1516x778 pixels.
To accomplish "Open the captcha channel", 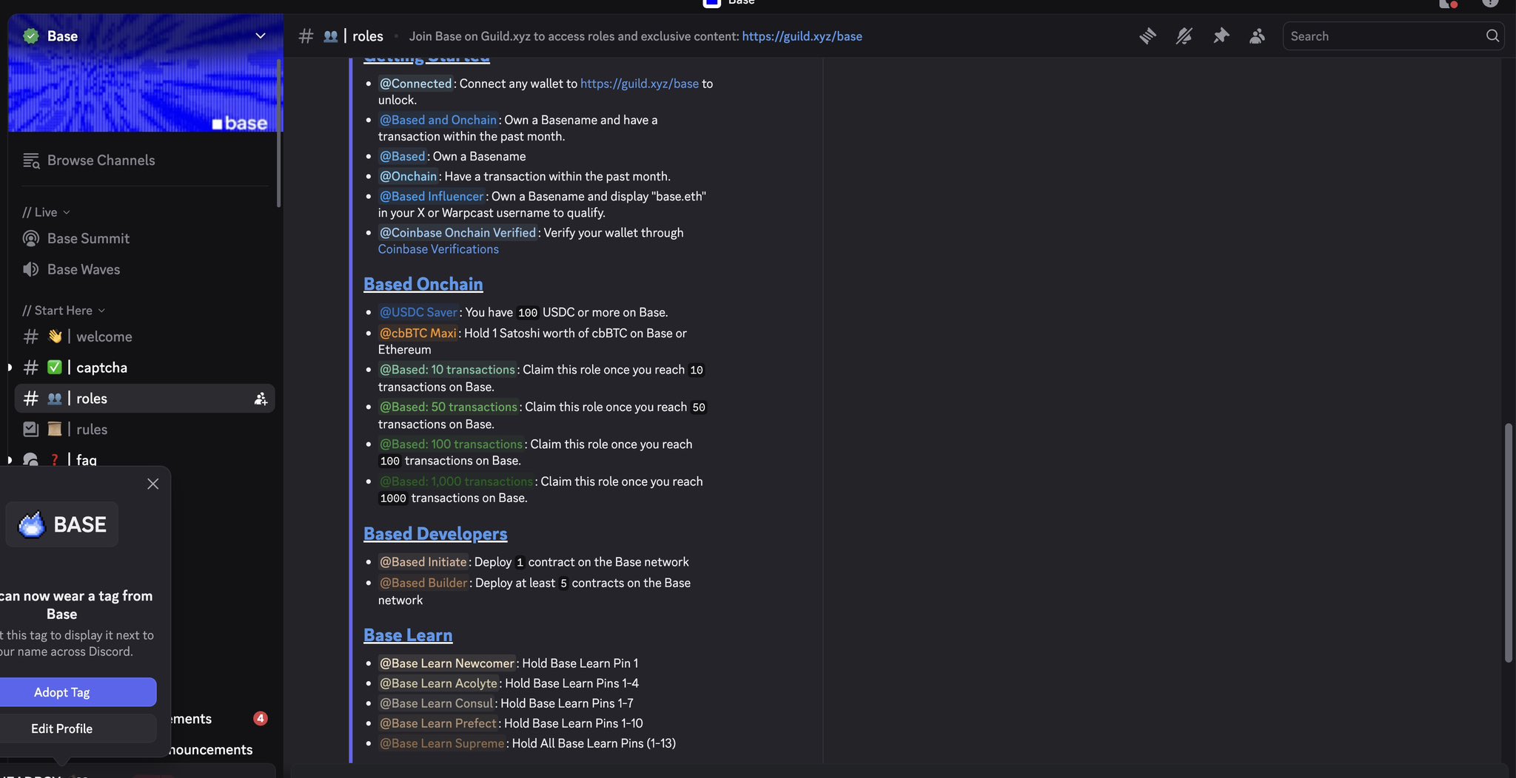I will click(101, 368).
